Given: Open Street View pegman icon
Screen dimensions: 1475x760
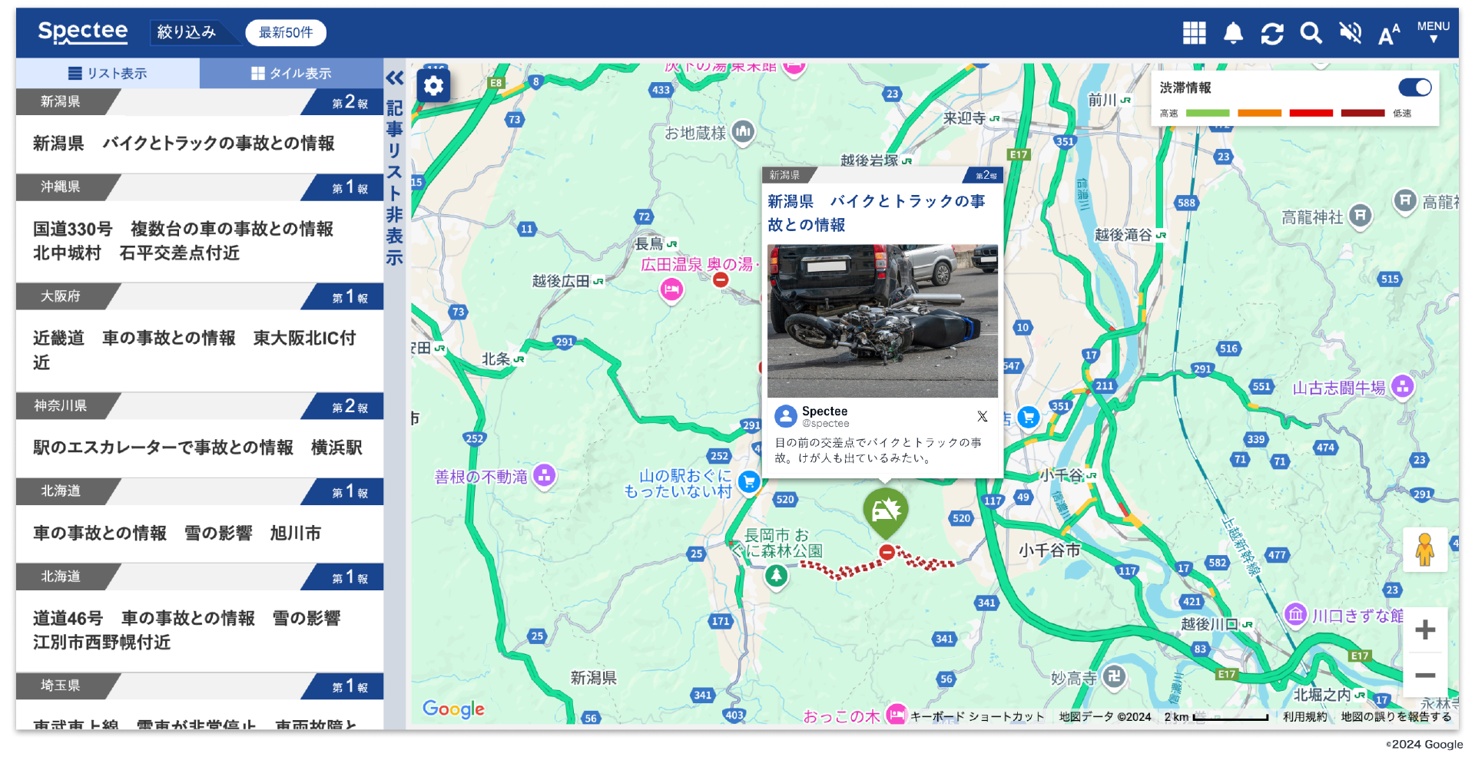Looking at the screenshot, I should [x=1425, y=550].
